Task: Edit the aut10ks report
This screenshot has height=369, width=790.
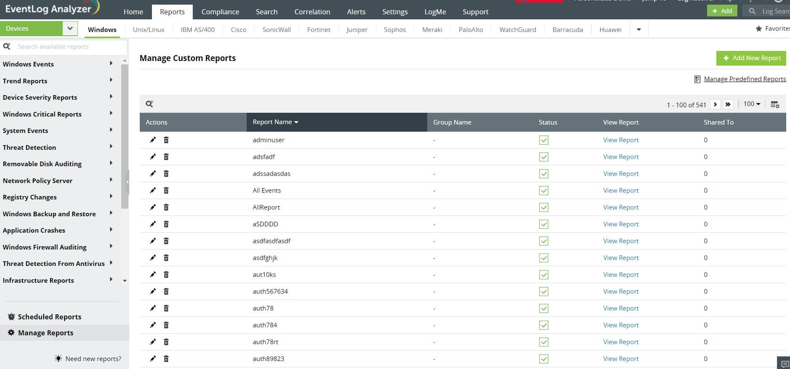Action: pos(153,274)
